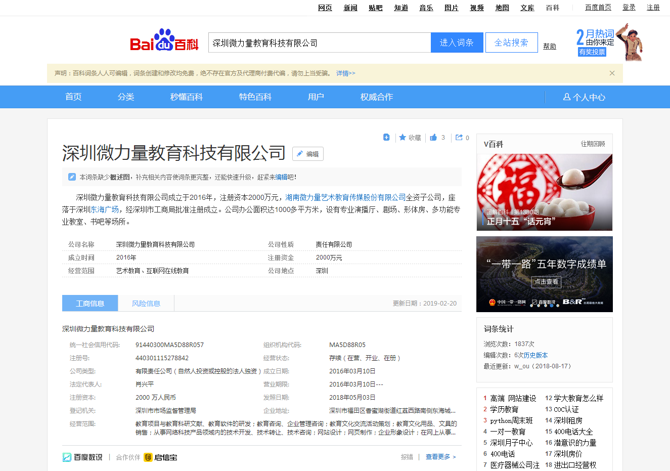Screen dimensions: 670x471
Task: Open the 视频 top navigation link
Action: pyautogui.click(x=477, y=8)
